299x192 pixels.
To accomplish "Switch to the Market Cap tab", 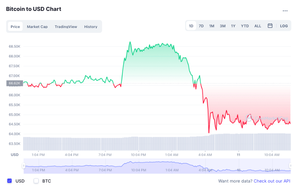I will [37, 27].
